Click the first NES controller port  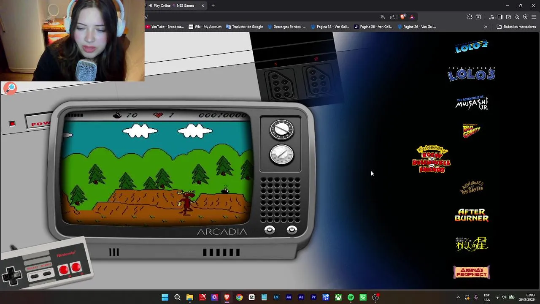tap(281, 84)
